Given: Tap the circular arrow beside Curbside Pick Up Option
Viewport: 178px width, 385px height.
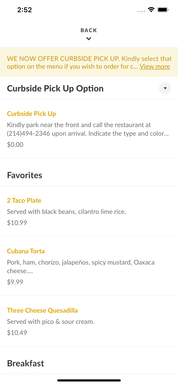Looking at the screenshot, I should pyautogui.click(x=165, y=88).
